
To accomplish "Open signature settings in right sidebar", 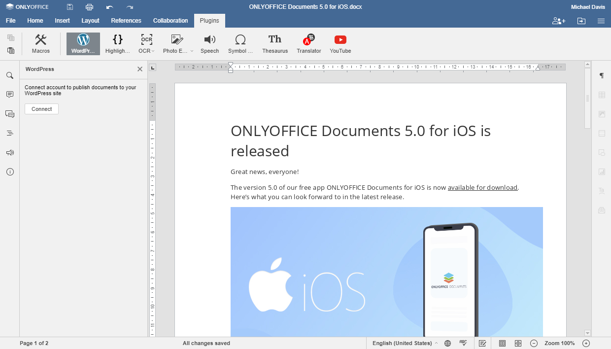I will [x=602, y=210].
